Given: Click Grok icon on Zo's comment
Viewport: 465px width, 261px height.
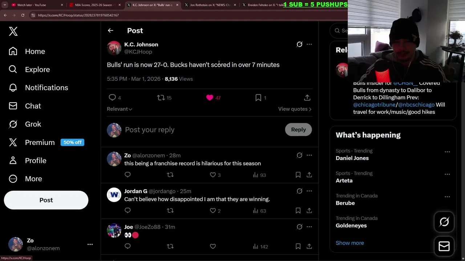Looking at the screenshot, I should point(299,155).
